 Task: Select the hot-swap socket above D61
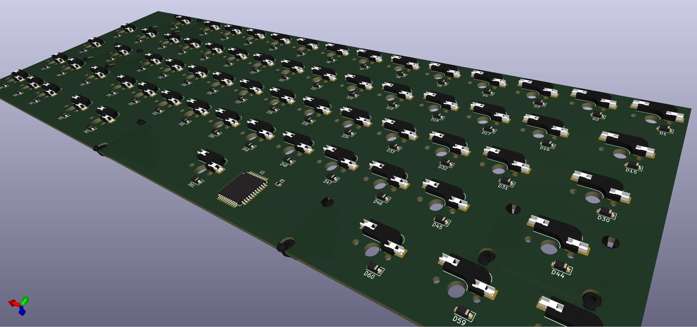click(x=211, y=161)
